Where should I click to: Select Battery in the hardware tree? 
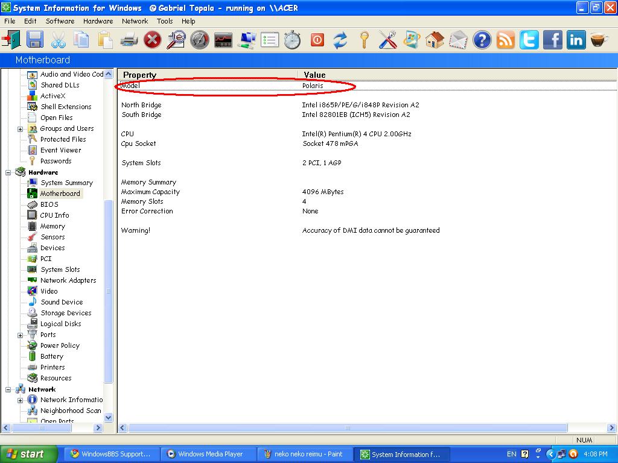pyautogui.click(x=52, y=356)
